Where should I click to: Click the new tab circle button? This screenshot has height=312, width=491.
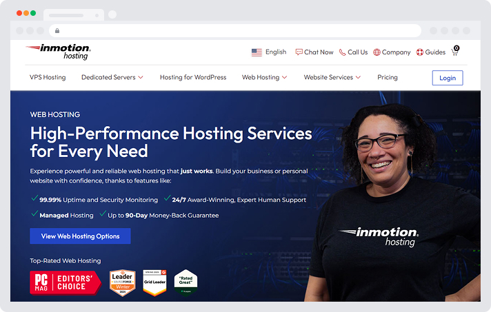pos(112,14)
